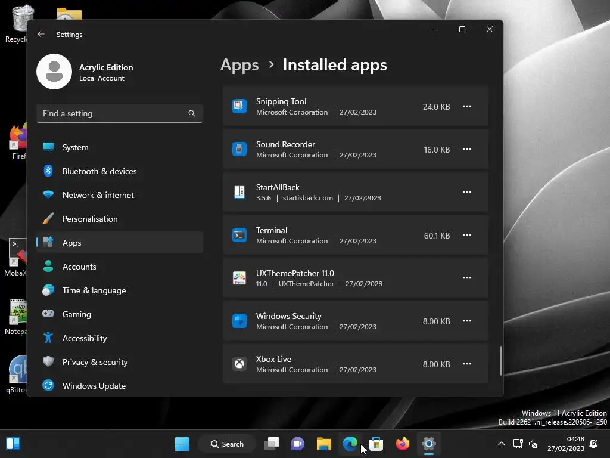Select the Notepad++ desktop shortcut
The width and height of the screenshot is (610, 458).
pos(15,316)
